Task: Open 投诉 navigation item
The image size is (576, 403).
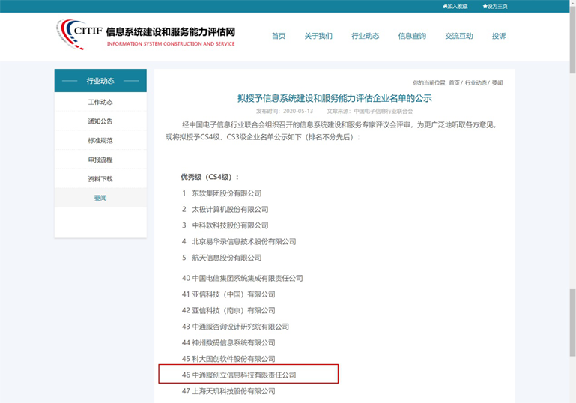Action: click(499, 36)
